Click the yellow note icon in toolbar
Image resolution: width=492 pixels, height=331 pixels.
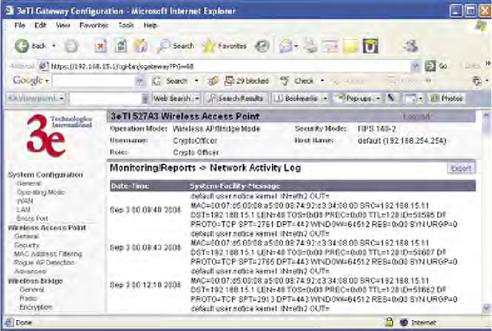350,46
